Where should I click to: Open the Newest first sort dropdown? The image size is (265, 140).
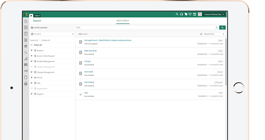point(214,34)
